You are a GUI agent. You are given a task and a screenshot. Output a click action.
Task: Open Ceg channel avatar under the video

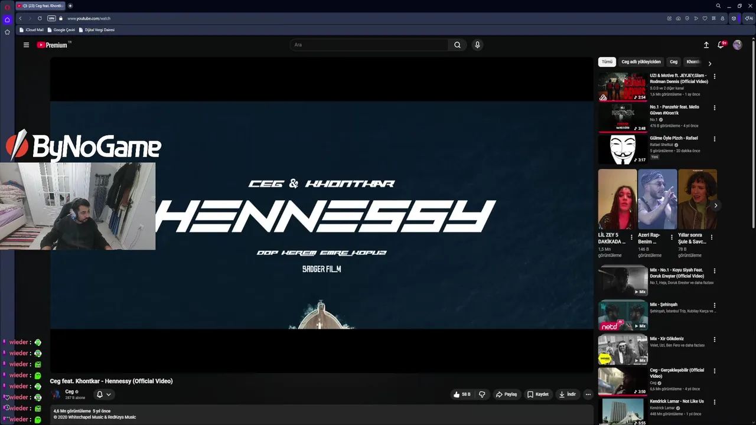tap(56, 394)
